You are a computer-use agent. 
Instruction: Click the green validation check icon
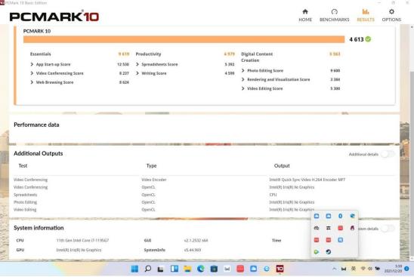pyautogui.click(x=368, y=39)
